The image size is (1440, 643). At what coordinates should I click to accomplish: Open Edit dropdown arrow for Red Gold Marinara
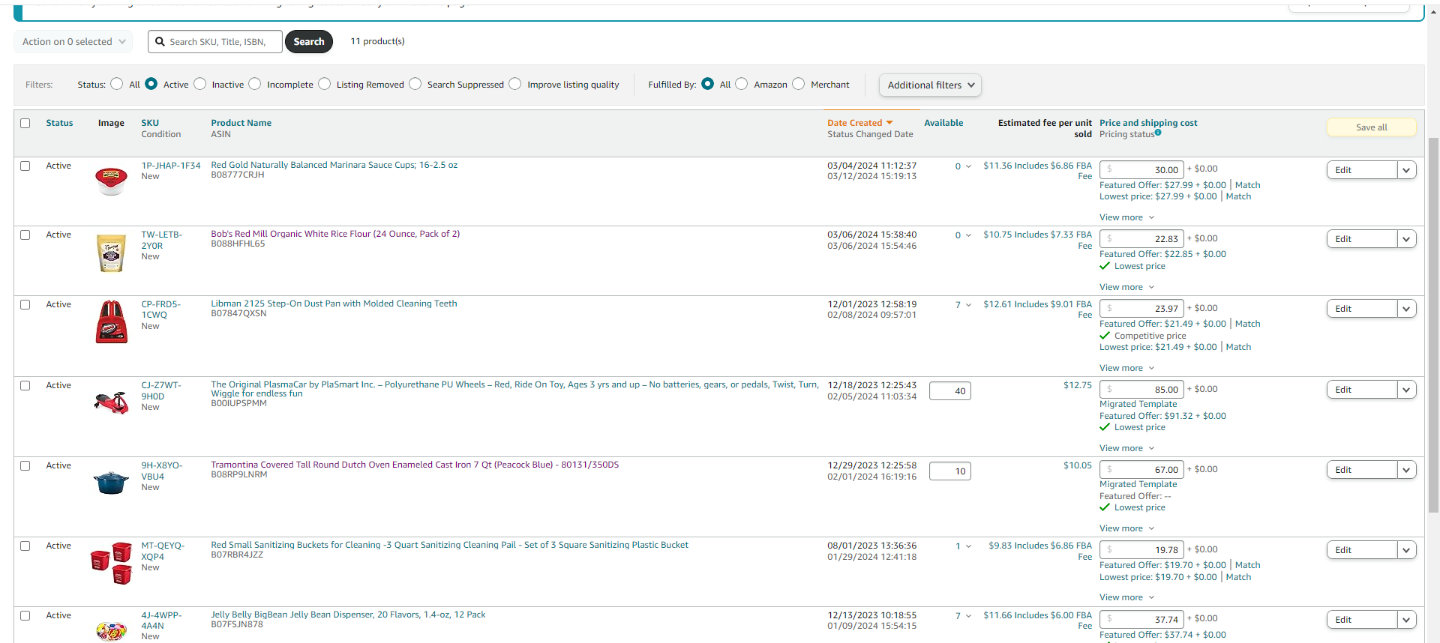point(1407,170)
